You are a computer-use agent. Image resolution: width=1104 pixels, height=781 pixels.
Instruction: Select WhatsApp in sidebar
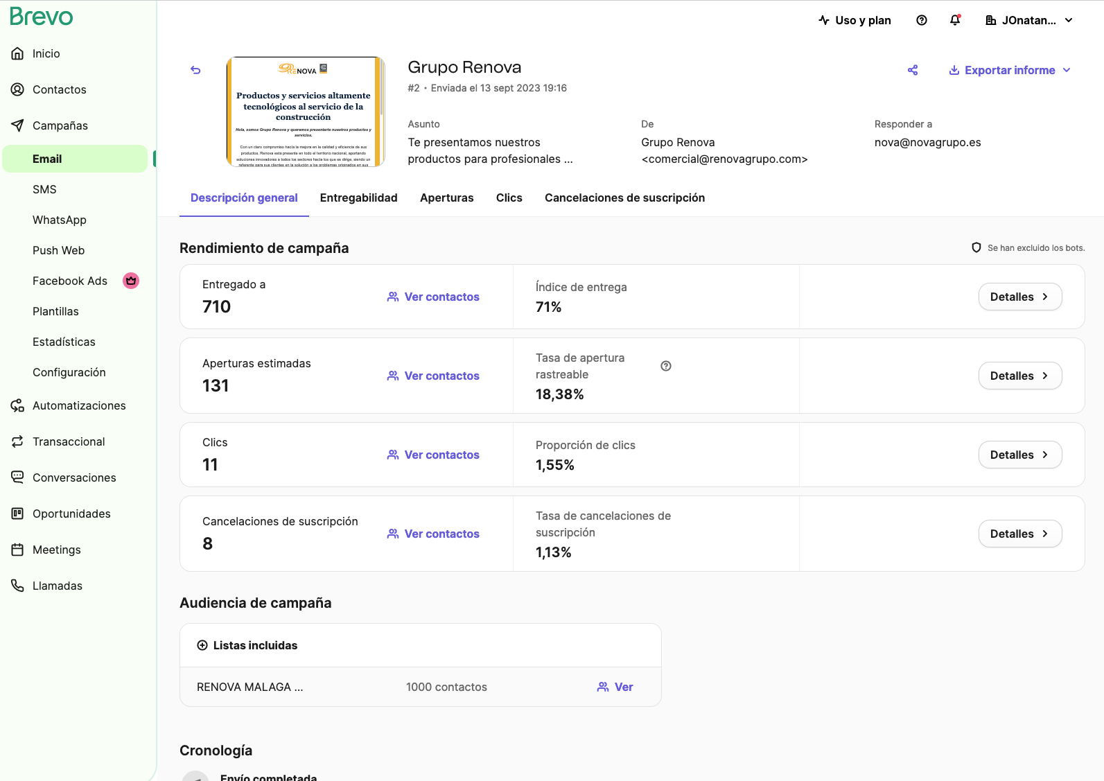(x=60, y=220)
